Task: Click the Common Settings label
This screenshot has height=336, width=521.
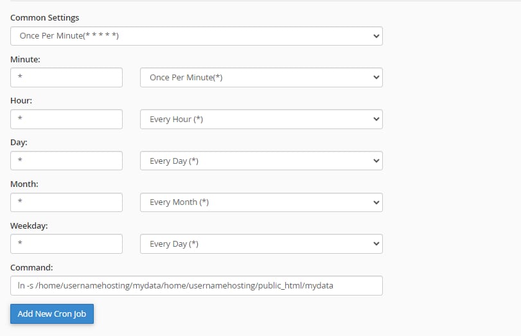Action: point(45,18)
